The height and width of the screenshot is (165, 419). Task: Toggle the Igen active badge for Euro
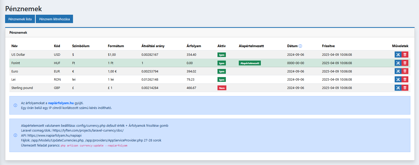[222, 71]
